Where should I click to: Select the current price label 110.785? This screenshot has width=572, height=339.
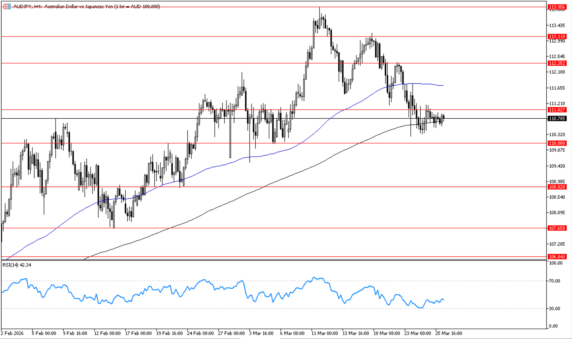pos(557,119)
